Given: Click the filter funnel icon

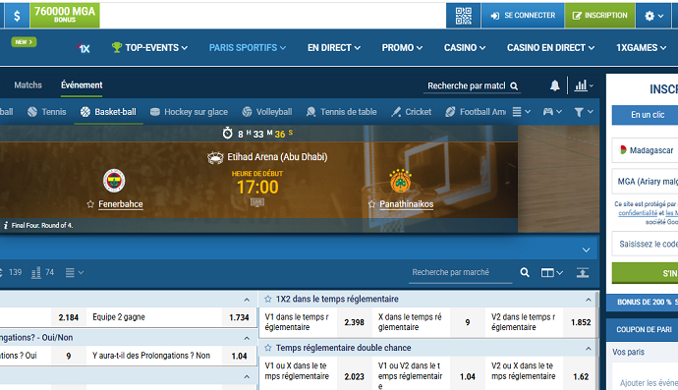Looking at the screenshot, I should (x=584, y=112).
